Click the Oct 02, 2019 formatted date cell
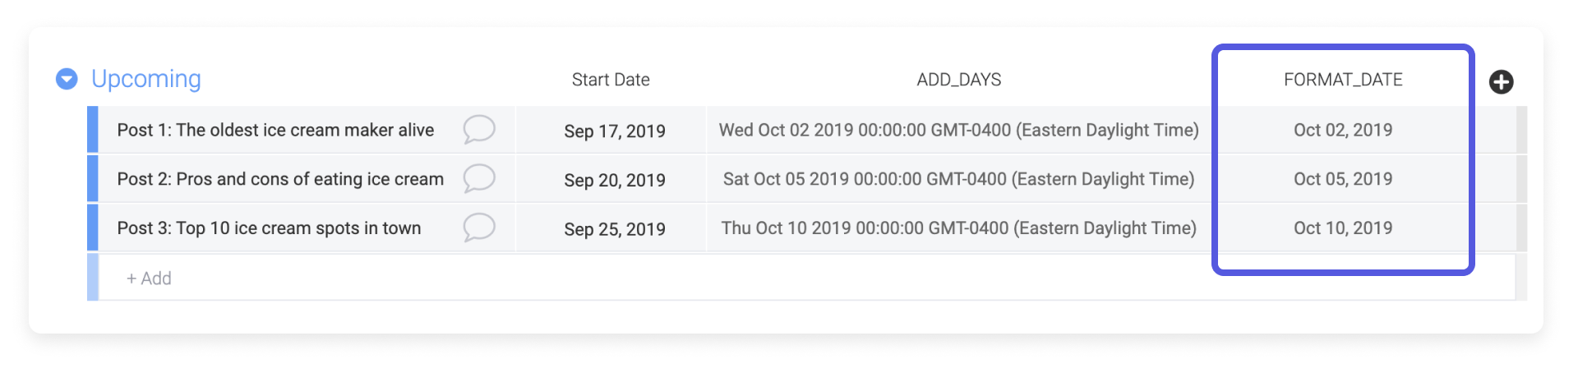1578x382 pixels. tap(1343, 130)
